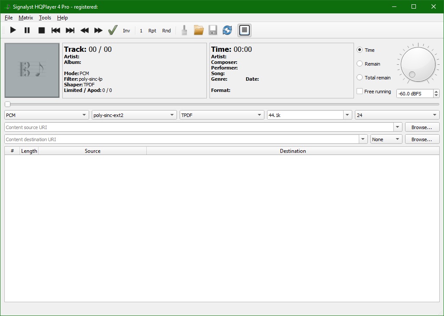The image size is (444, 316).
Task: Enable the Free running checkbox
Action: [x=360, y=91]
